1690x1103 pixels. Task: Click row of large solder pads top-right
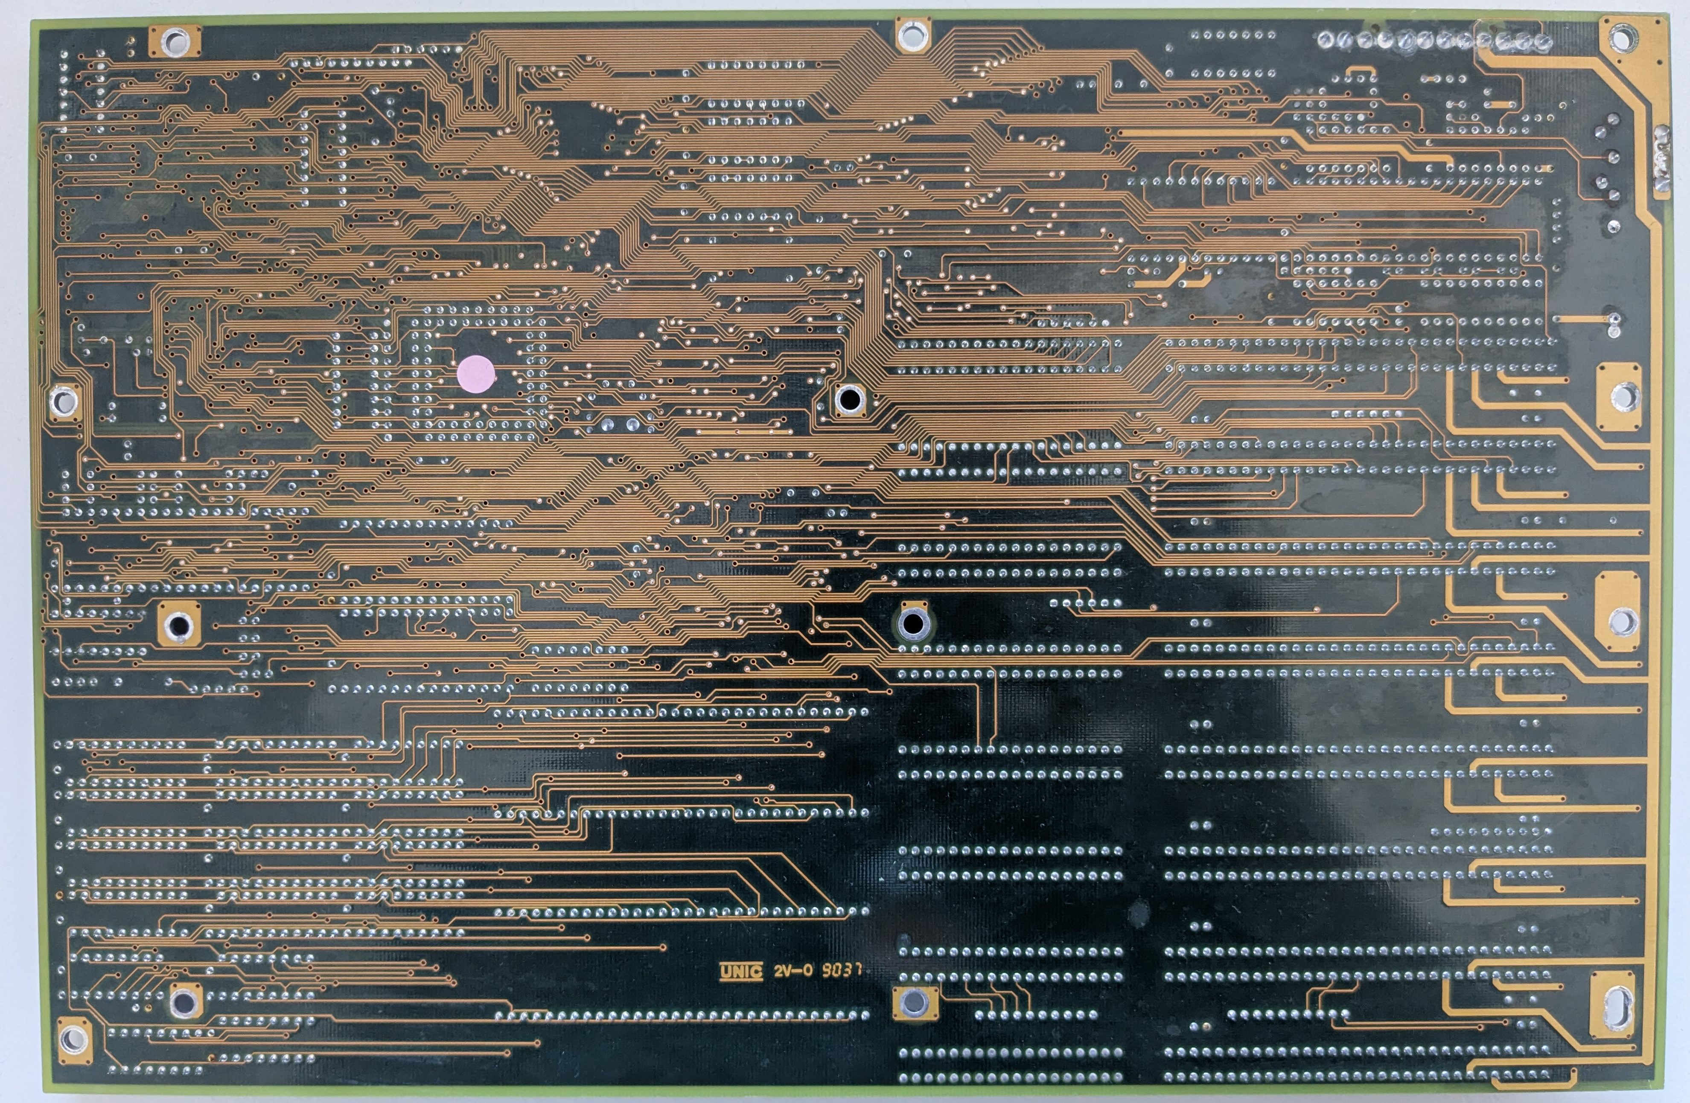[x=1434, y=41]
